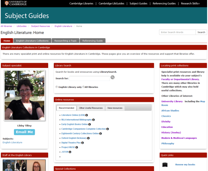Open info icon for Cambridge Companions Complete Collection

pos(108,129)
